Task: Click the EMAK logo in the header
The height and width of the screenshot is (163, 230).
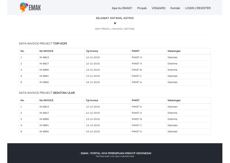Action: [x=30, y=7]
